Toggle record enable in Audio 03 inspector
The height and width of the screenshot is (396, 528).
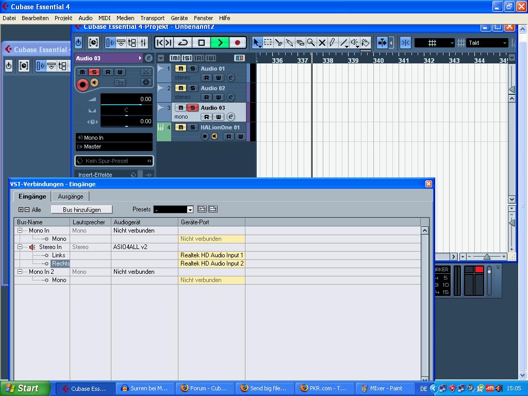coord(82,84)
